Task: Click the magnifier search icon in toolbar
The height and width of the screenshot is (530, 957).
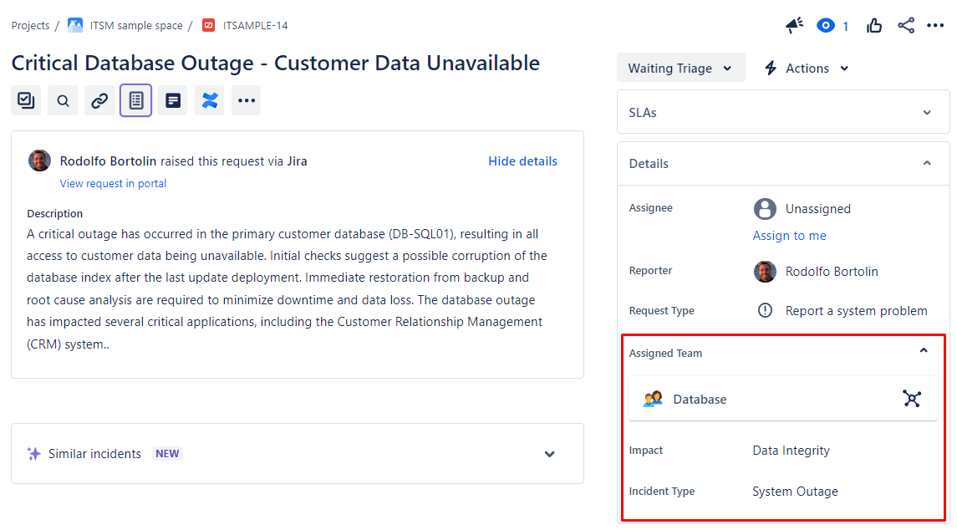Action: (63, 100)
